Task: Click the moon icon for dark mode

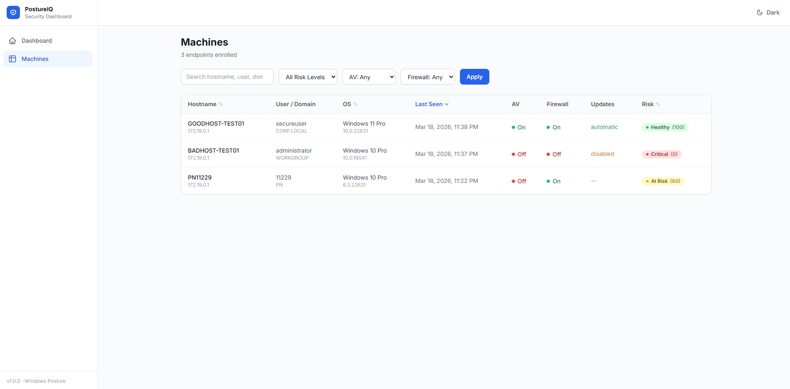Action: tap(760, 12)
